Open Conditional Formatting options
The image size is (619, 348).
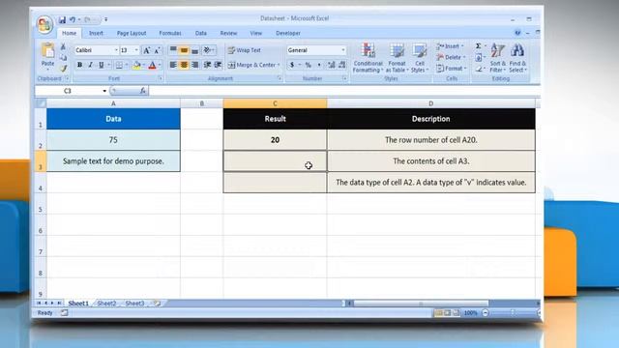click(368, 58)
